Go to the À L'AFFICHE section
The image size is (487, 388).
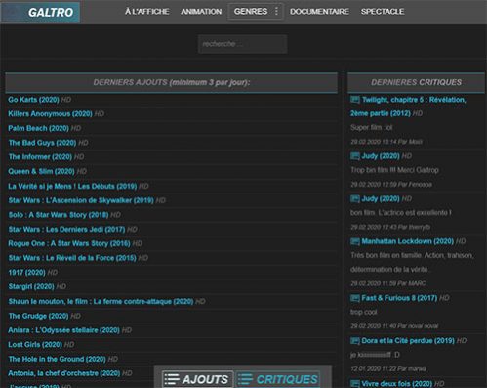(x=146, y=12)
